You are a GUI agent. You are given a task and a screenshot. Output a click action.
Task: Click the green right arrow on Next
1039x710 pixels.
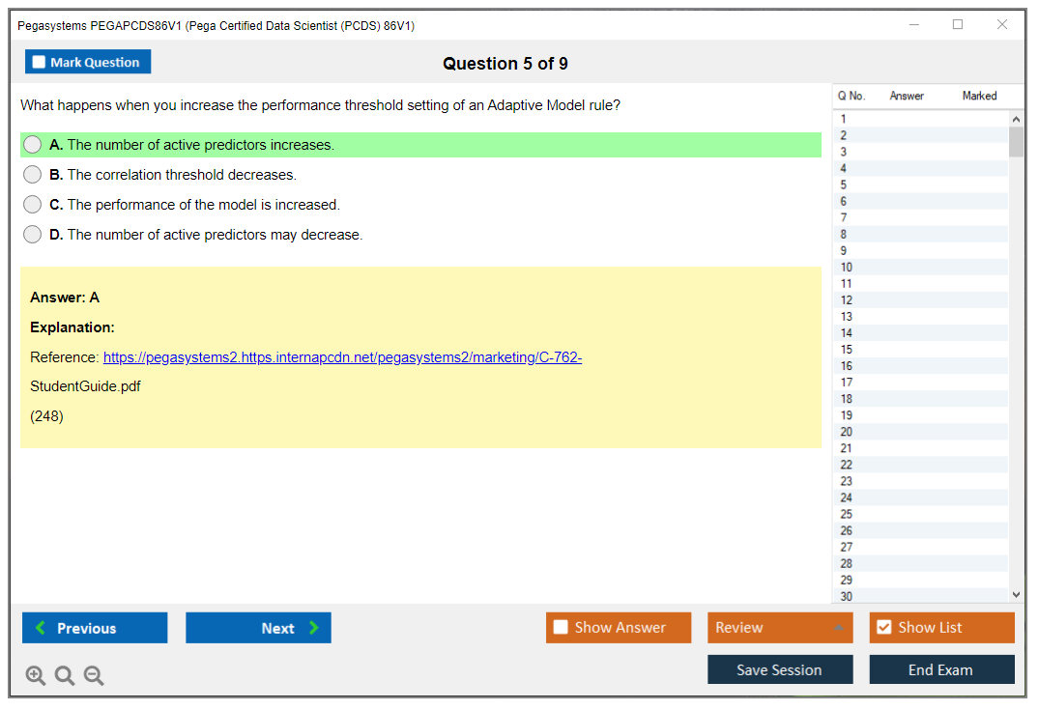pyautogui.click(x=314, y=628)
